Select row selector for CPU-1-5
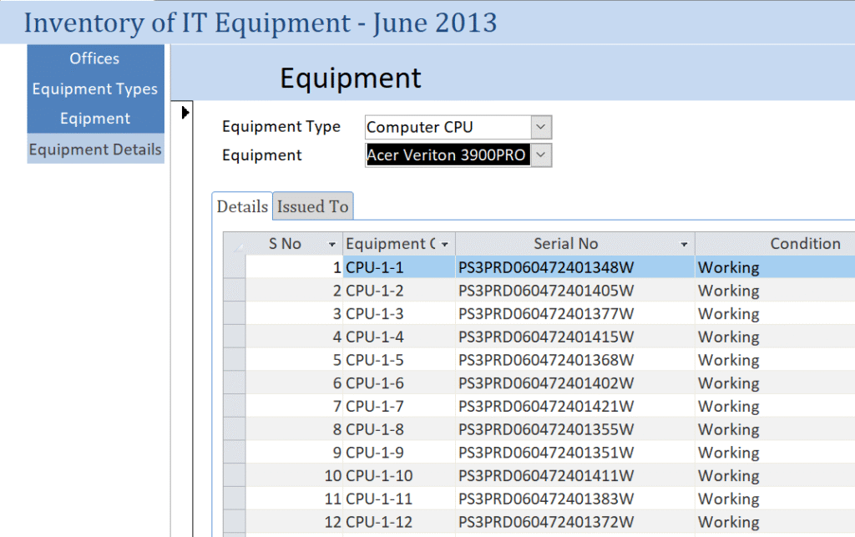 [x=234, y=361]
